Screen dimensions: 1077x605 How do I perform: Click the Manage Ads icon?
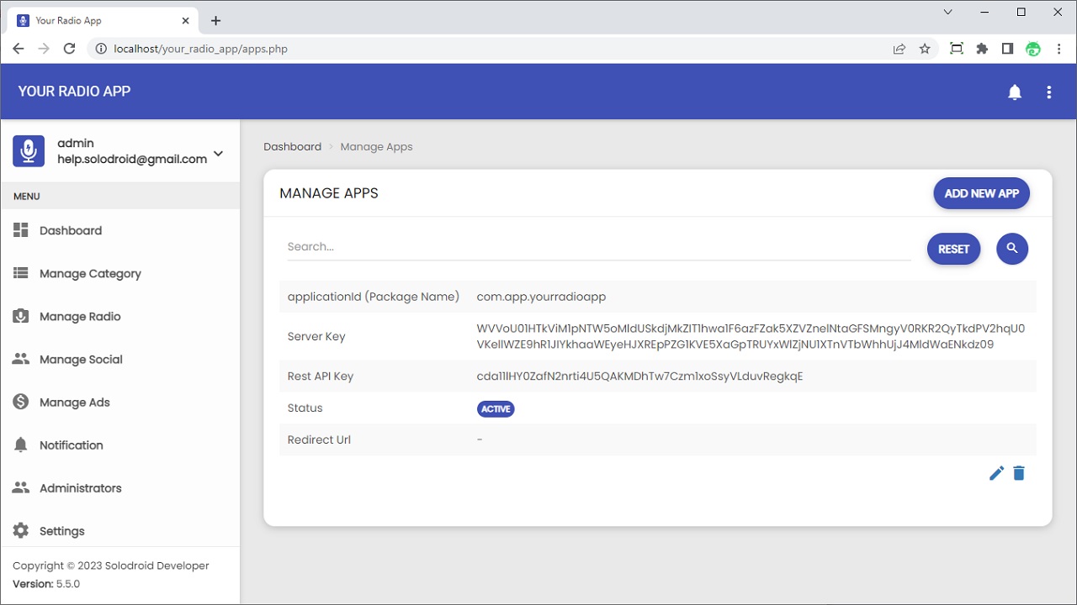pos(20,402)
